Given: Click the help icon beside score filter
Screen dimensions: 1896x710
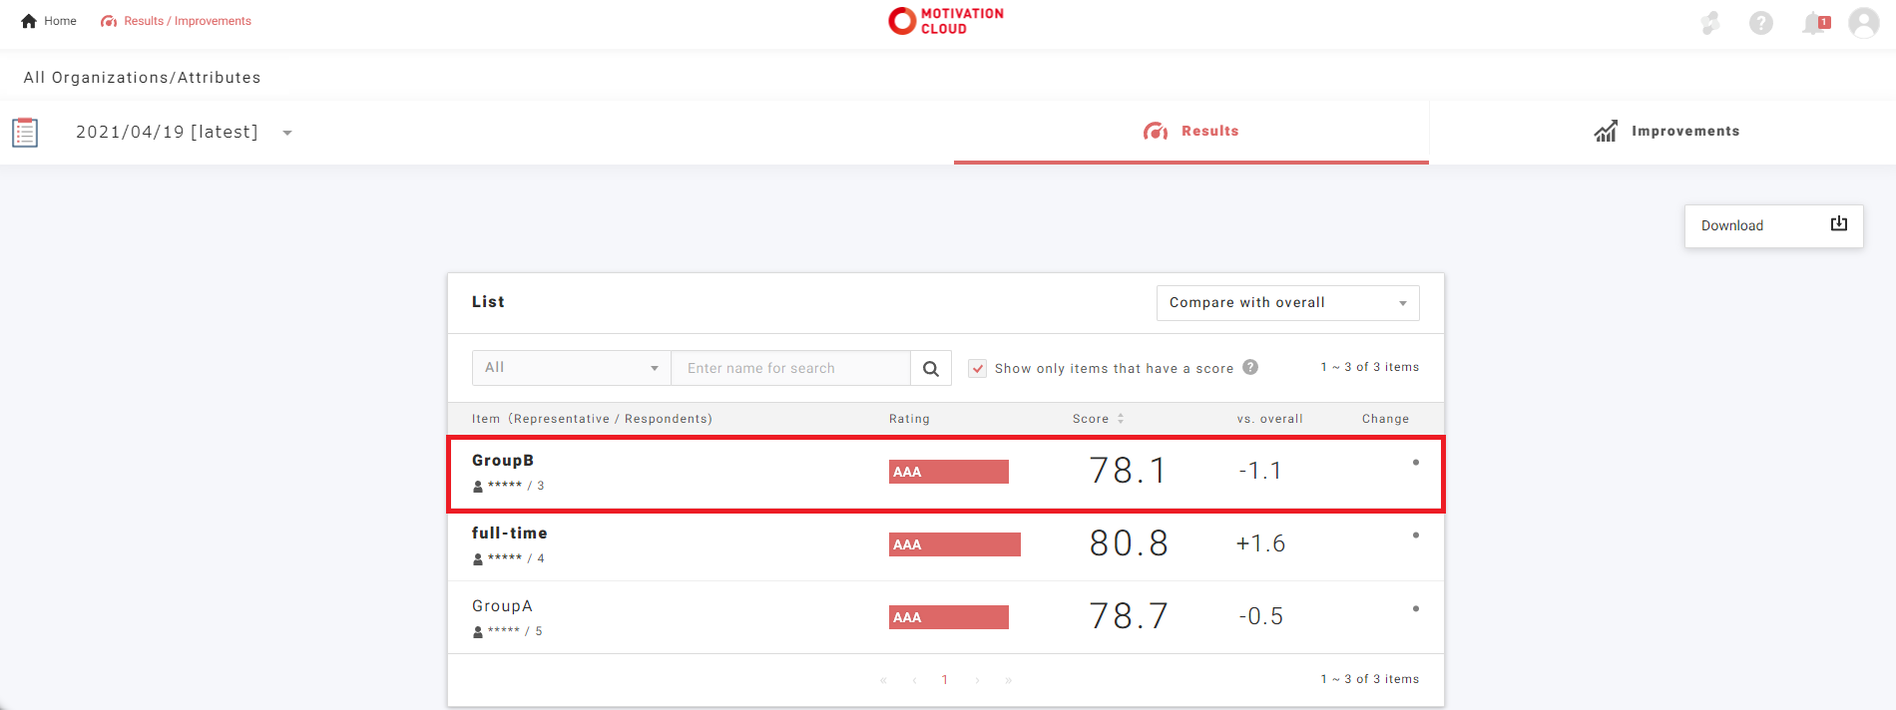Looking at the screenshot, I should tap(1250, 367).
